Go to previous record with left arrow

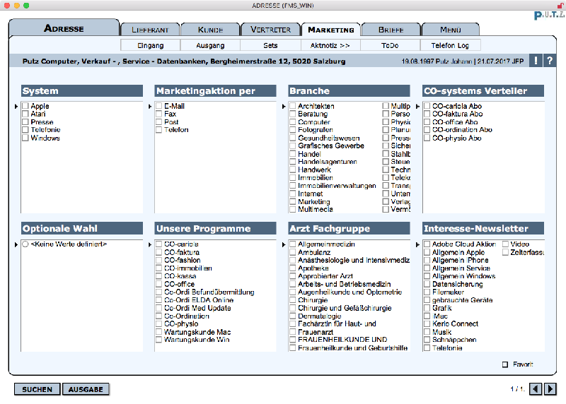tap(536, 389)
